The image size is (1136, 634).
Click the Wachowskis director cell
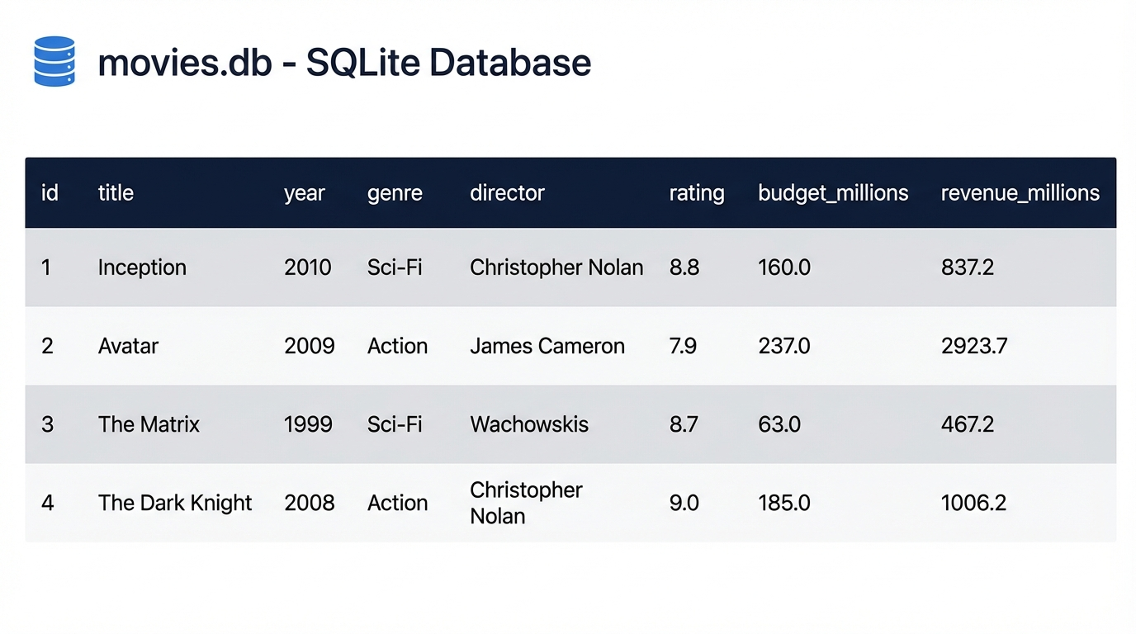click(x=529, y=424)
